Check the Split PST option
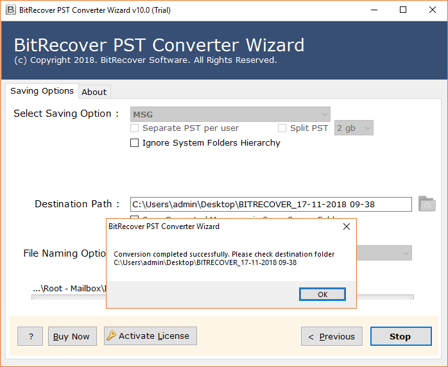The height and width of the screenshot is (367, 448). pyautogui.click(x=282, y=128)
